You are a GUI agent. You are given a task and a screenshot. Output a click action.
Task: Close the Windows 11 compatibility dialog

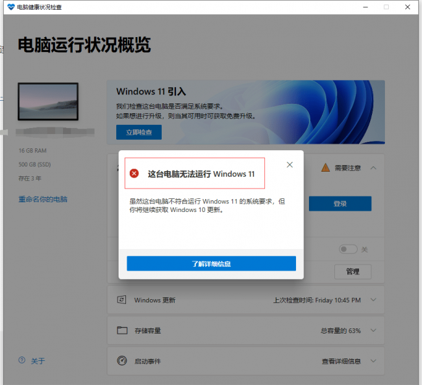290,165
